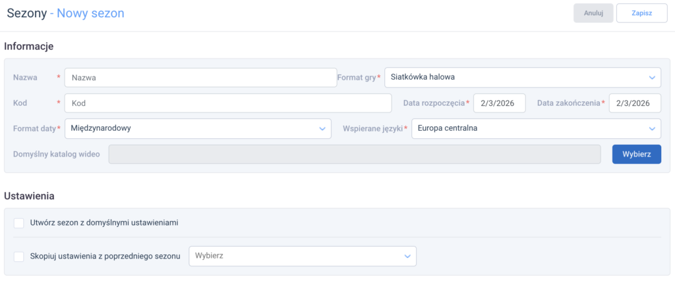This screenshot has width=675, height=292.
Task: Click the chevron arrow in Format gry
Action: [x=651, y=77]
